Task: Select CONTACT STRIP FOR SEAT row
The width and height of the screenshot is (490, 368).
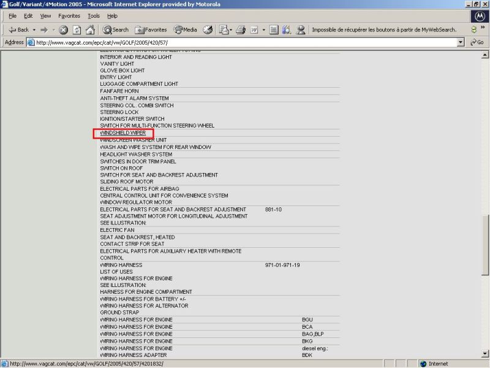Action: point(132,243)
